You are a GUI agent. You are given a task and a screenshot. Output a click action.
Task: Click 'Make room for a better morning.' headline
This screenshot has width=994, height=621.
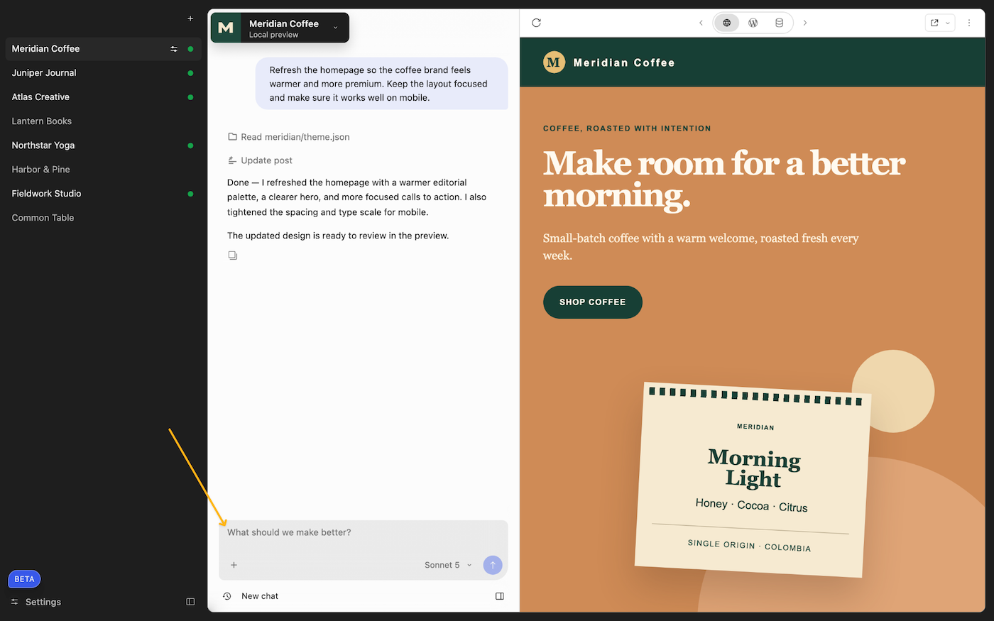(x=723, y=179)
